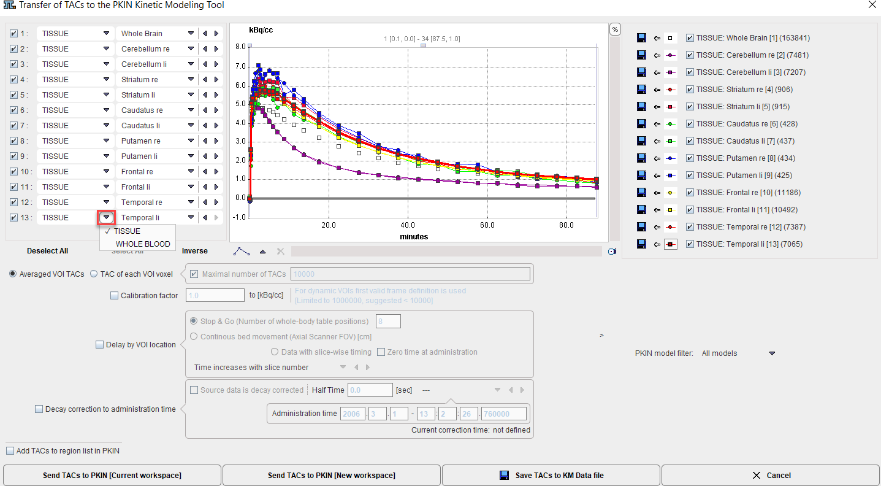Click the Cancel button
The image size is (881, 486).
pyautogui.click(x=771, y=476)
